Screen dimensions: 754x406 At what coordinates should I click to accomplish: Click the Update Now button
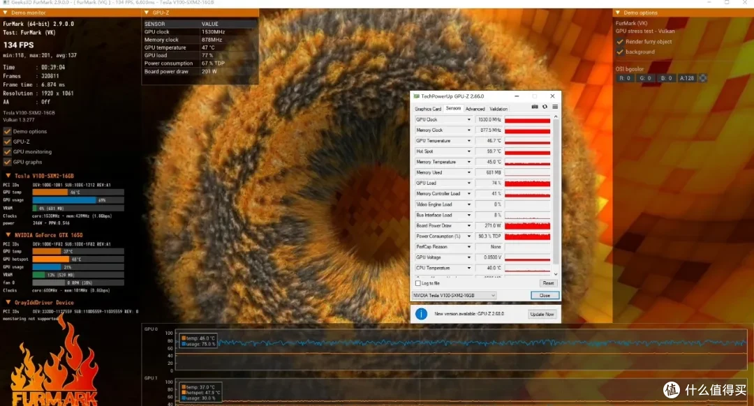point(542,314)
